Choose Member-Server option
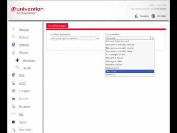177x133 pixels. coord(130,65)
